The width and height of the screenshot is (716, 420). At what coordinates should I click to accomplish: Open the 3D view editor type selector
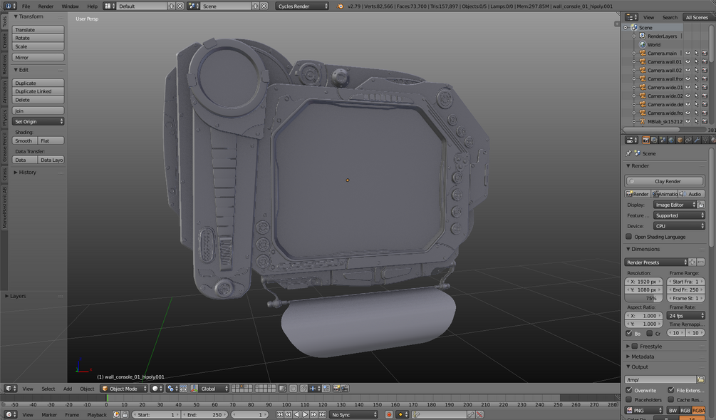[x=11, y=389]
